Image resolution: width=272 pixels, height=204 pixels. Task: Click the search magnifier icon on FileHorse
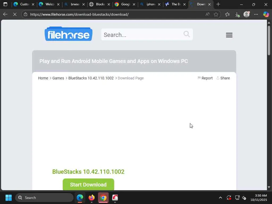point(187,34)
